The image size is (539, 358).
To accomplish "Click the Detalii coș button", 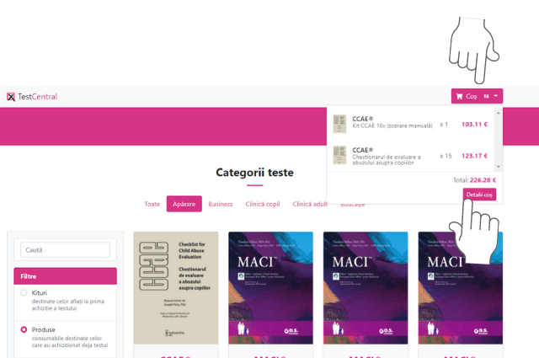I will pyautogui.click(x=479, y=195).
